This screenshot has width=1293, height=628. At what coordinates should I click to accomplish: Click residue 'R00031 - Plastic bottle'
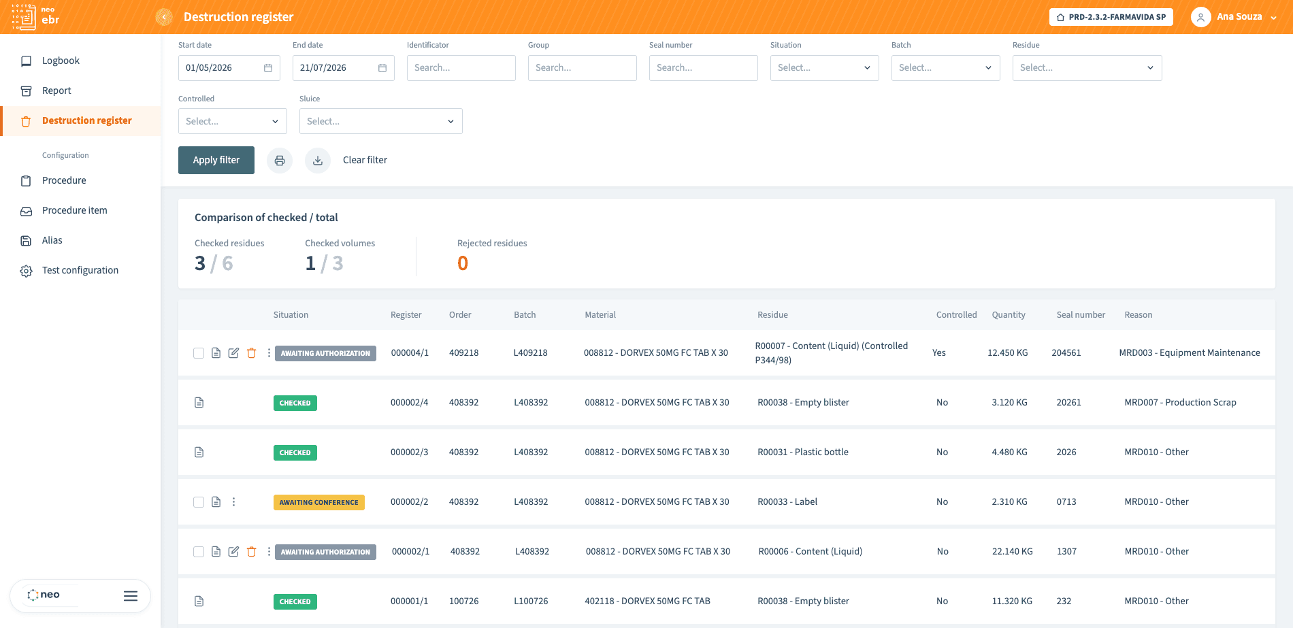pyautogui.click(x=803, y=452)
